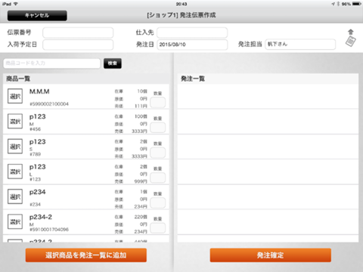Screen dimensions: 363x272
Task: Focus the 伝票番号 input field
Action: 78,32
